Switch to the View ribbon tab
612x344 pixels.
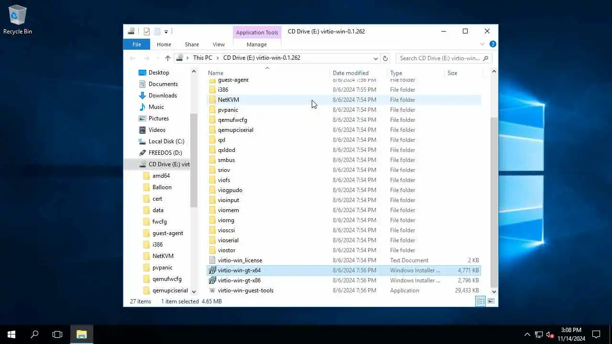[x=219, y=44]
